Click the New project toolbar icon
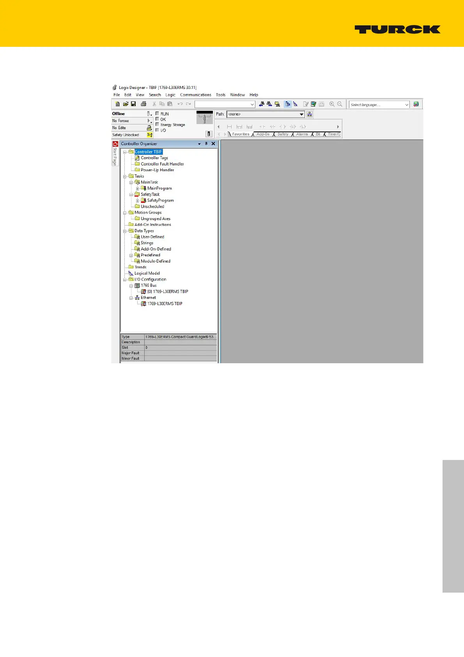This screenshot has width=464, height=657. coord(117,104)
